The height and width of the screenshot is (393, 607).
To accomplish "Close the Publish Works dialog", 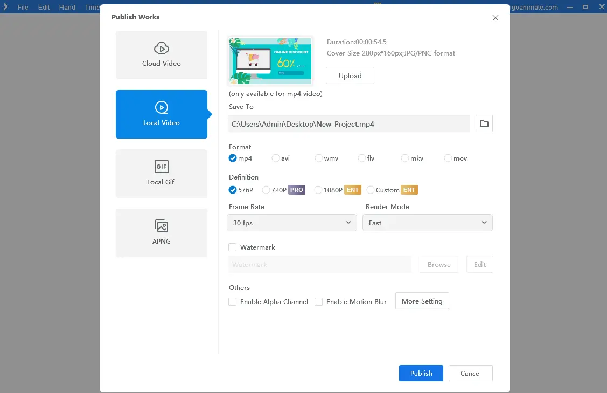I will tap(495, 18).
